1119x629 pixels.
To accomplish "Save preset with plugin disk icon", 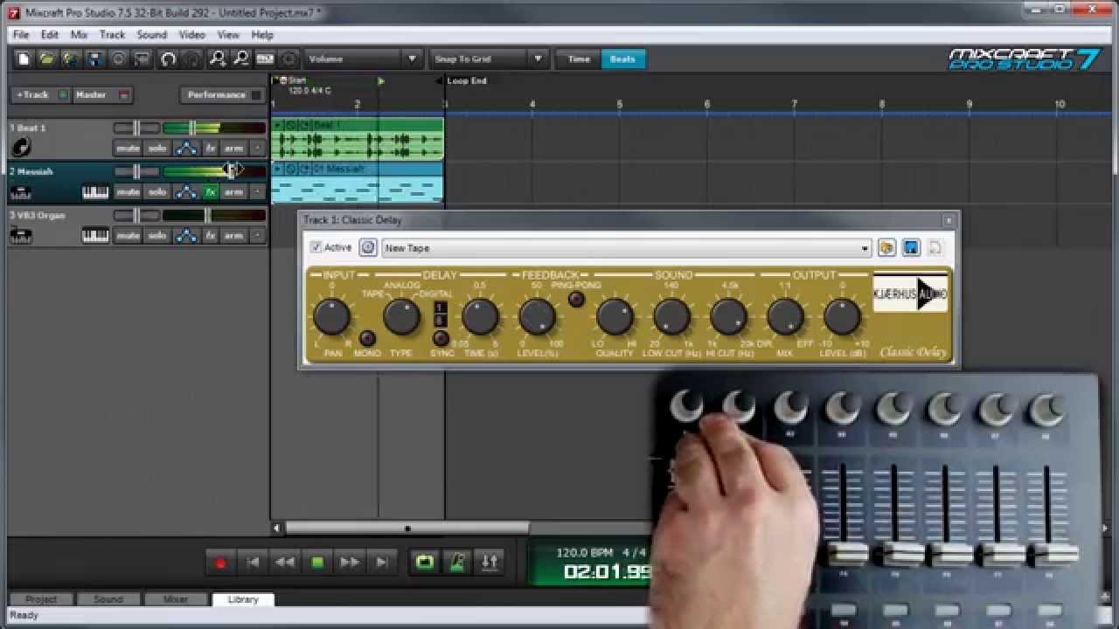I will [x=911, y=248].
